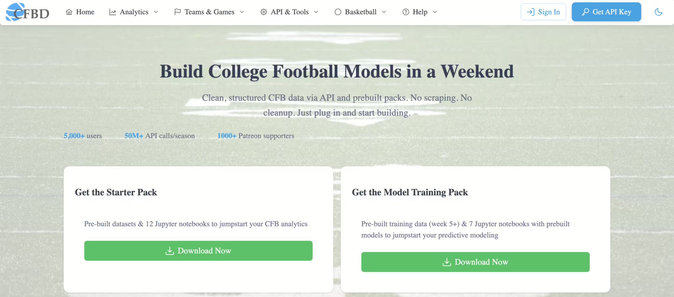Click the chart icon beside Analytics
Image resolution: width=674 pixels, height=297 pixels.
pos(112,12)
